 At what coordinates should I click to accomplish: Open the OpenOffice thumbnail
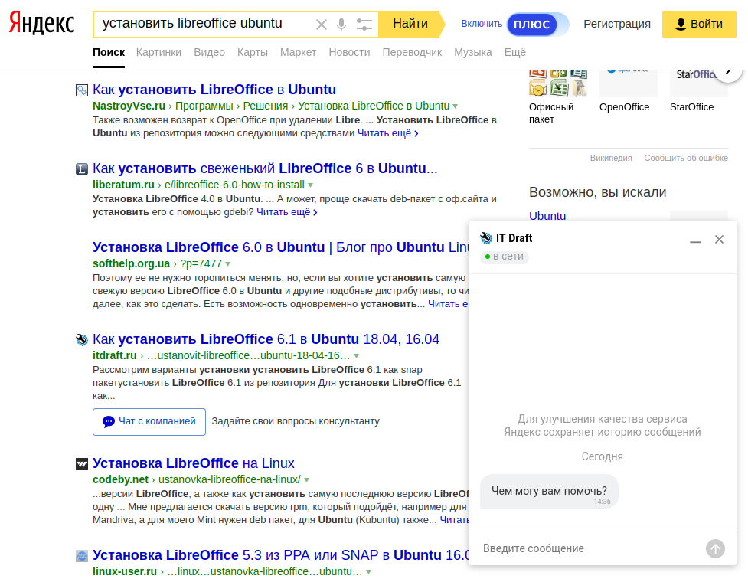coord(629,83)
